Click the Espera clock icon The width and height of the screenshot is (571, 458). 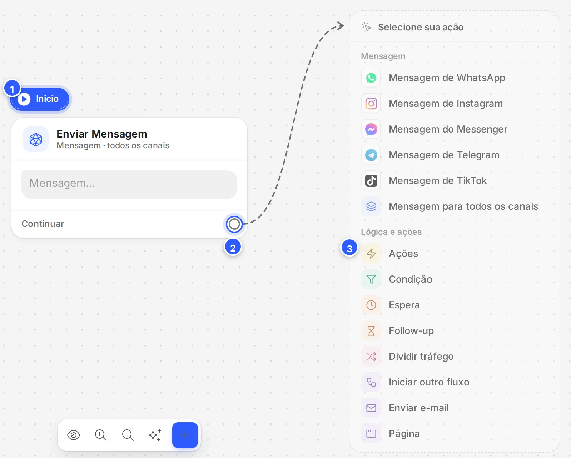point(371,305)
